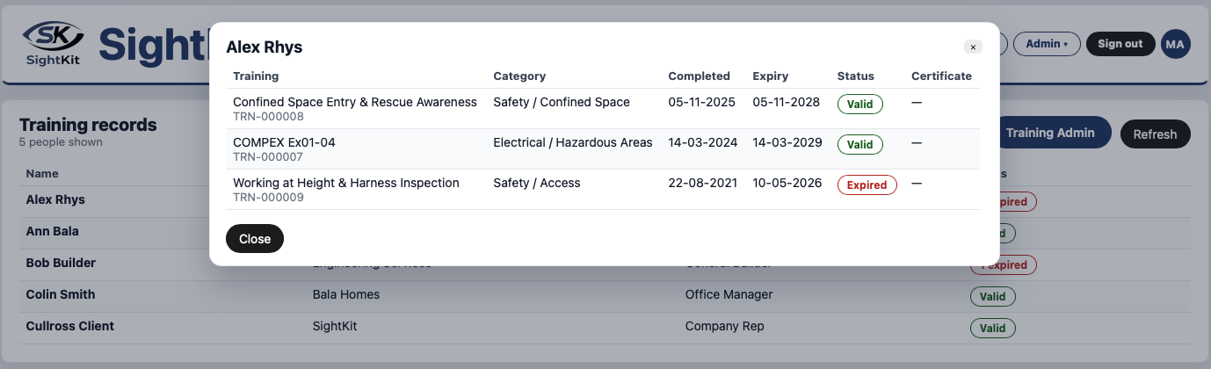Open the MA user avatar
Viewport: 1211px width, 369px height.
coord(1175,44)
